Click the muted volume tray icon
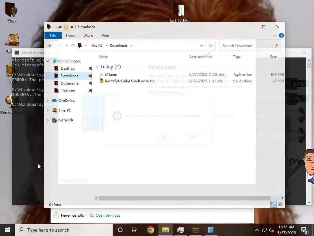This screenshot has height=236, width=314. (x=271, y=230)
